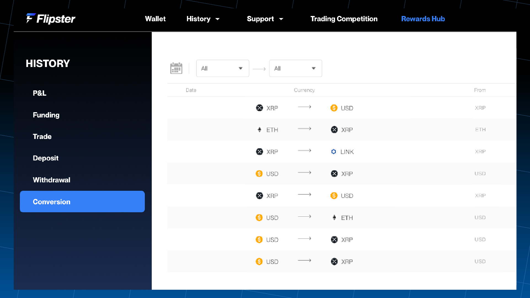Click XRP icon in seventh row destination

point(334,240)
